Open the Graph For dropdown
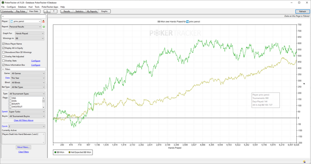The image size is (311, 164). tap(30, 33)
